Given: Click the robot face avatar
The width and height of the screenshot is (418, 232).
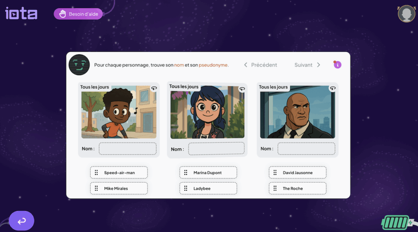Looking at the screenshot, I should (79, 65).
